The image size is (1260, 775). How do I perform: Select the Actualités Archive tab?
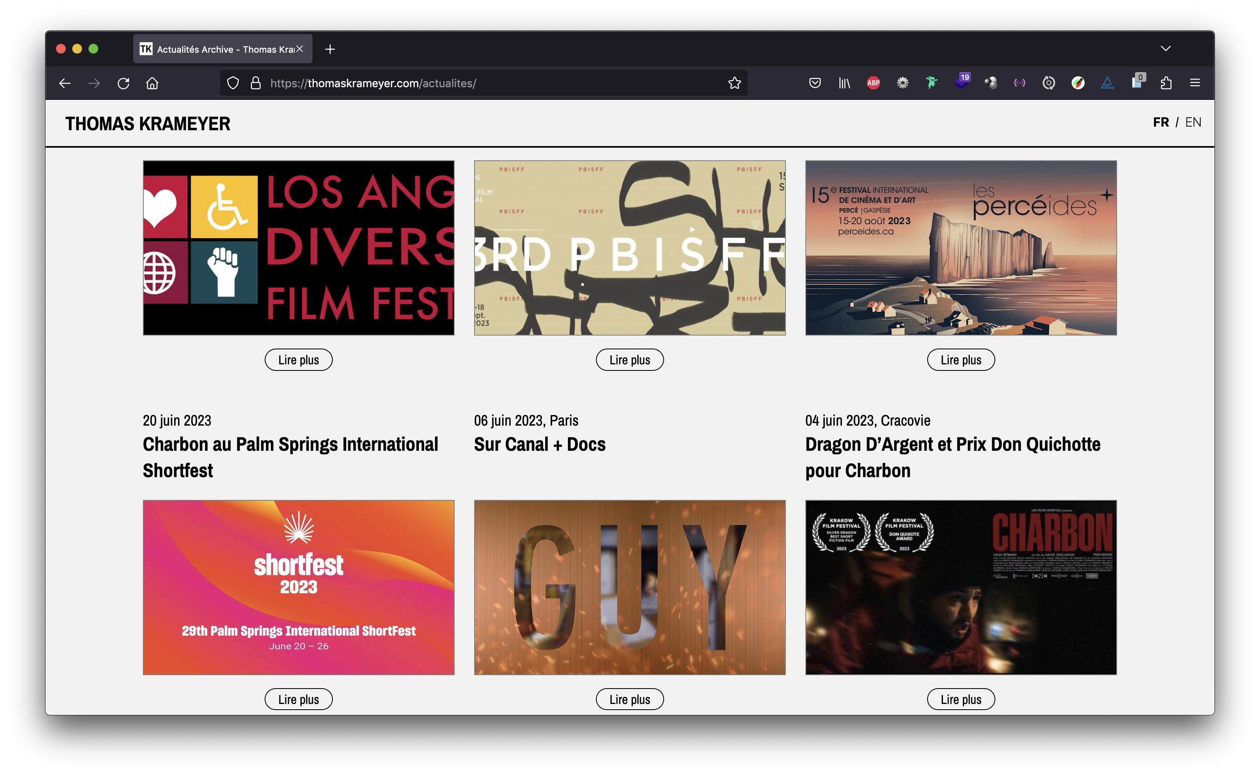tap(222, 49)
